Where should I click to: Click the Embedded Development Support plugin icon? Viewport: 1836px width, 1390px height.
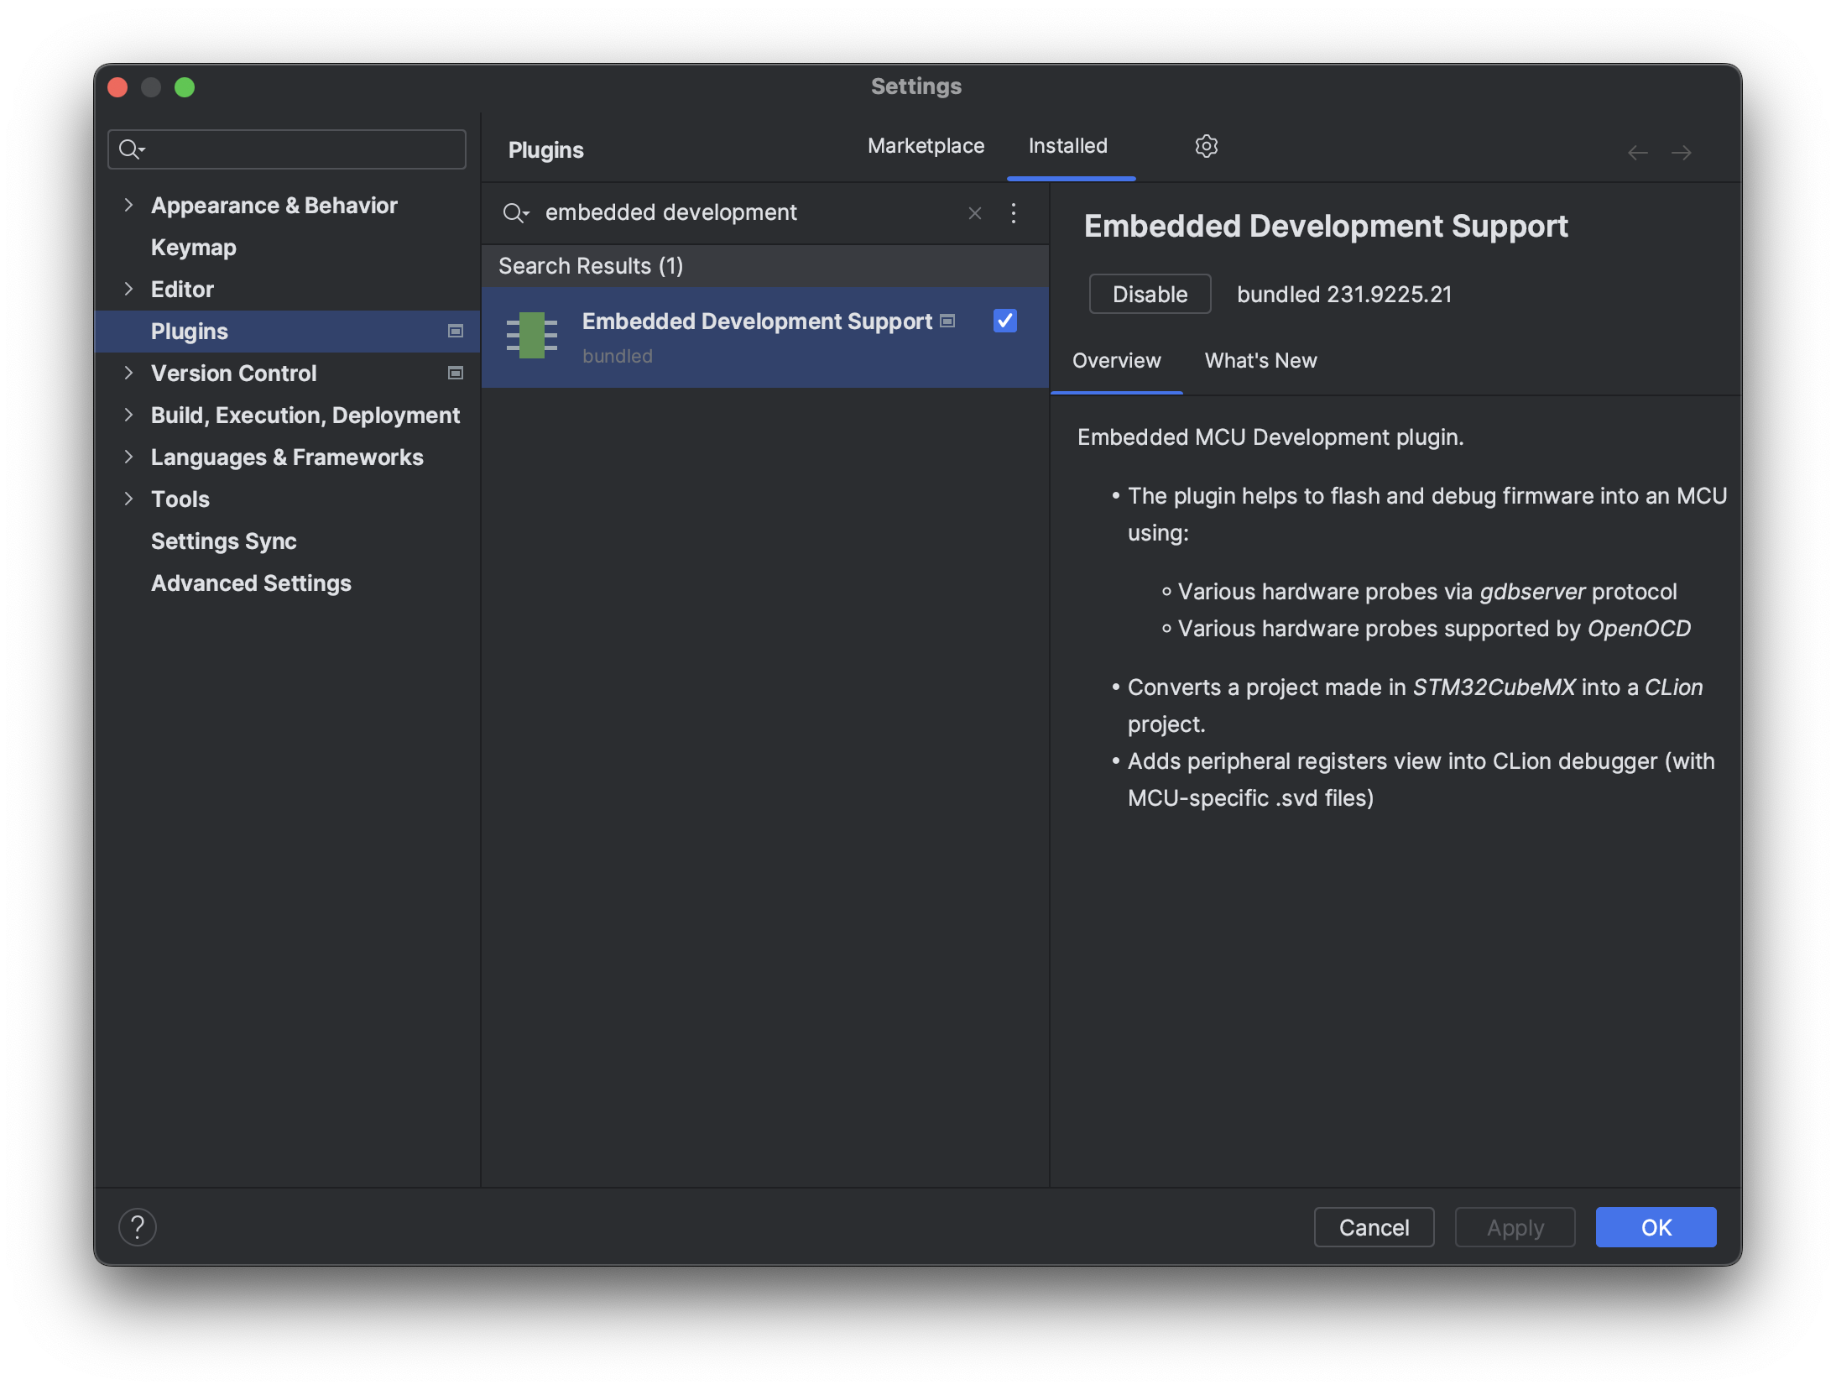pyautogui.click(x=532, y=336)
